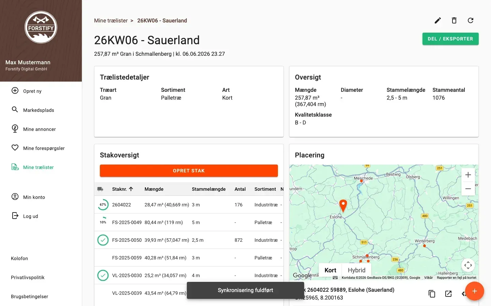Click the account icon beside Min konto
The height and width of the screenshot is (306, 491).
point(15,197)
